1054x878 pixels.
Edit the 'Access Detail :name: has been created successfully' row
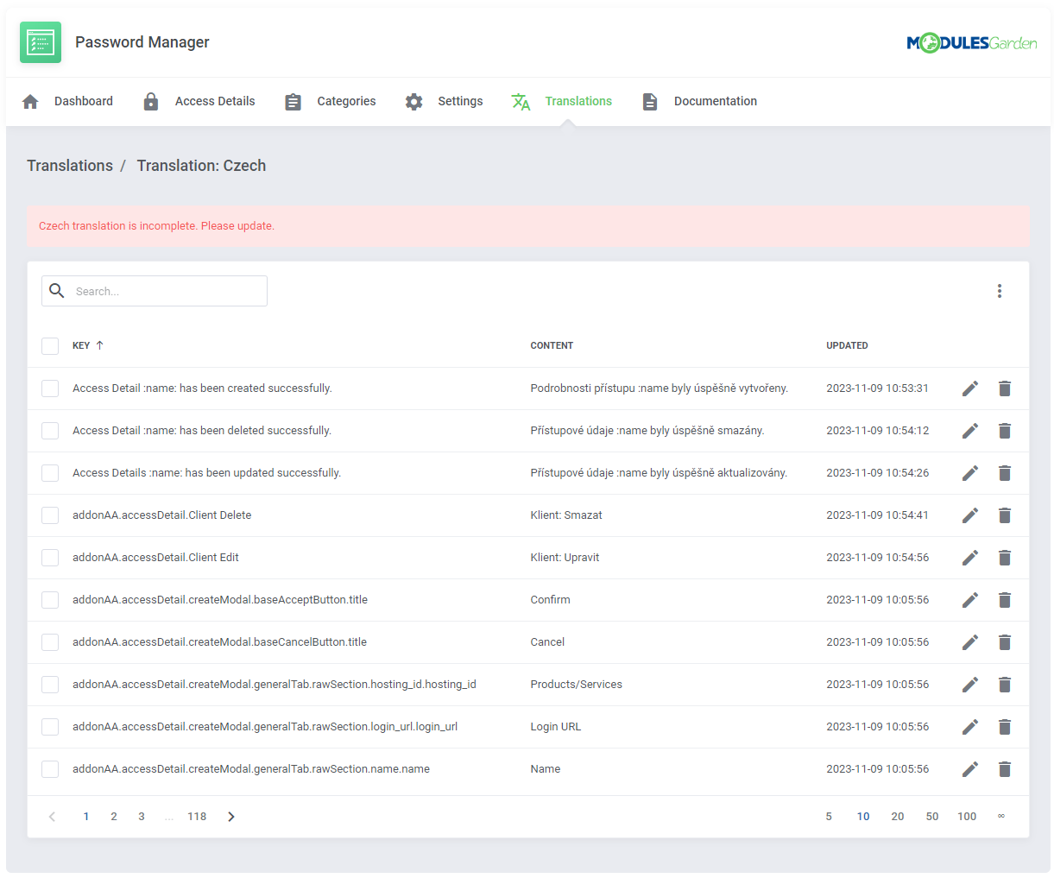coord(970,388)
